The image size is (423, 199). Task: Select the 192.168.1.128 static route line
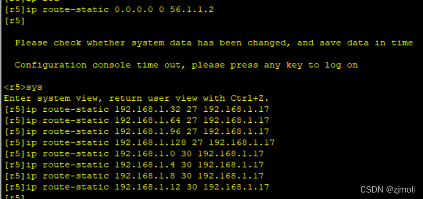tap(139, 143)
